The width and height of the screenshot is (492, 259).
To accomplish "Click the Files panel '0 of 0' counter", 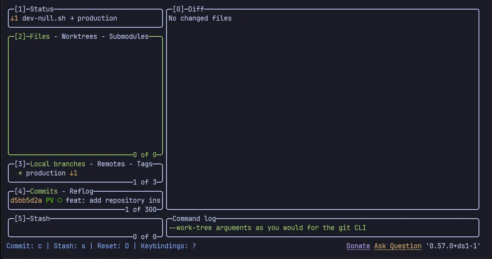I will point(145,155).
